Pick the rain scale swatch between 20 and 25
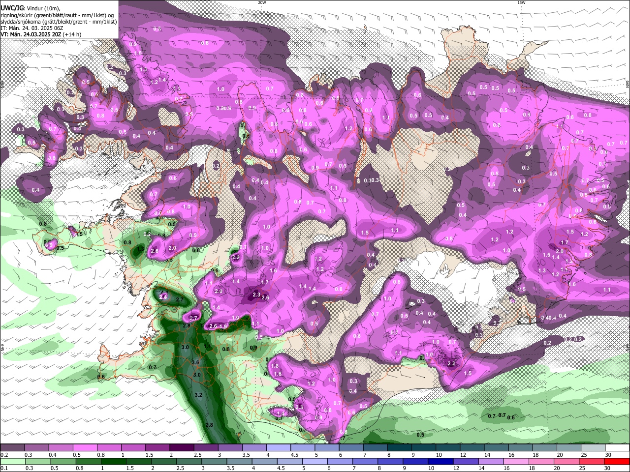The height and width of the screenshot is (472, 630). click(567, 461)
